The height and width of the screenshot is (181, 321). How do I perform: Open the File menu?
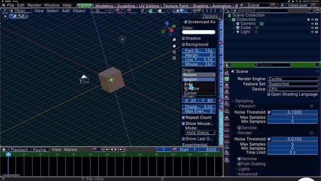11,5
